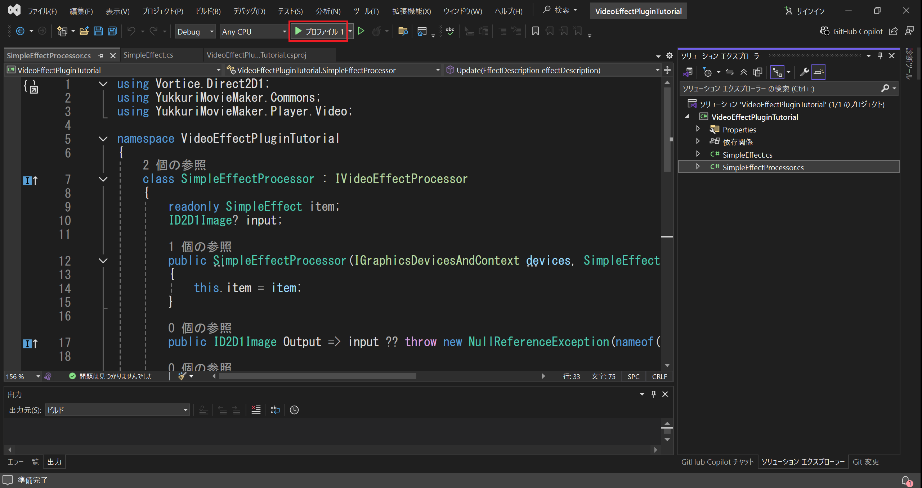Screen dimensions: 922x488
Task: Toggle word wrap in Output panel
Action: coord(275,410)
